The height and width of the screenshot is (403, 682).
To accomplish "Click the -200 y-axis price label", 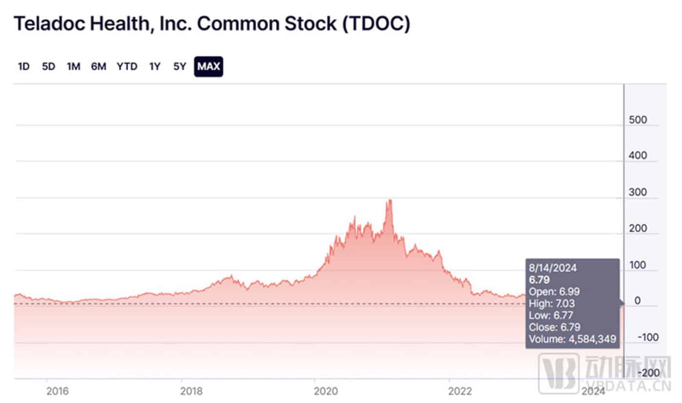I will 647,373.
